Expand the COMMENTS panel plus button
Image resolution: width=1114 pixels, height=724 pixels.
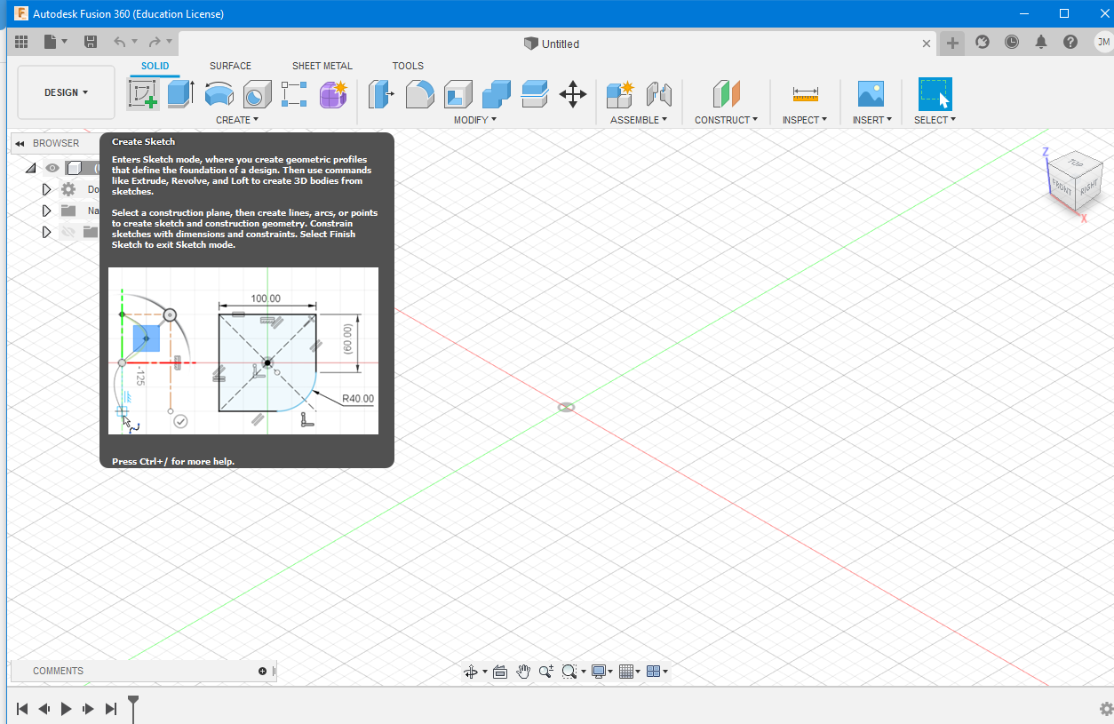coord(262,671)
